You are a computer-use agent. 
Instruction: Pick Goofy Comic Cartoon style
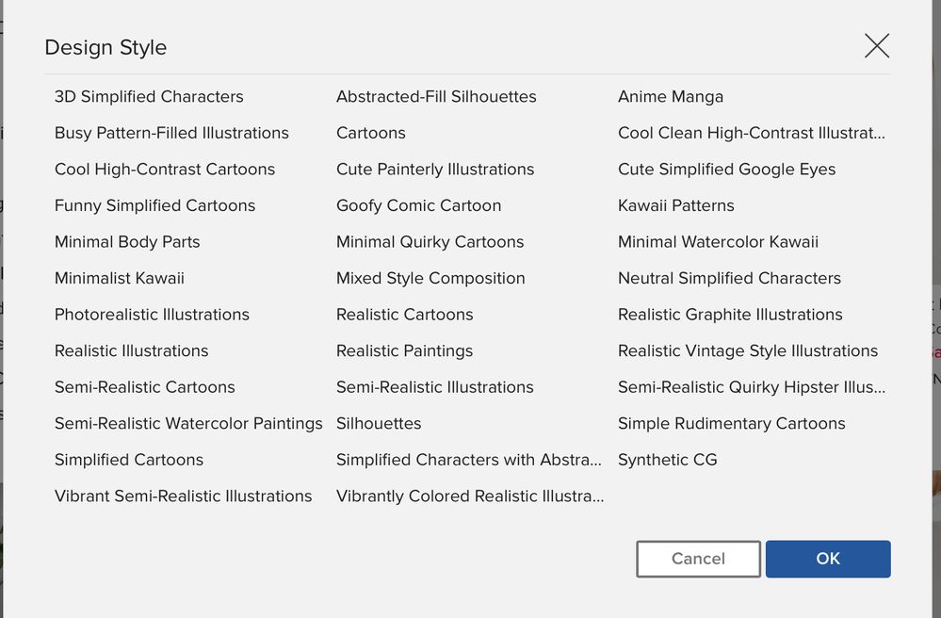tap(418, 205)
